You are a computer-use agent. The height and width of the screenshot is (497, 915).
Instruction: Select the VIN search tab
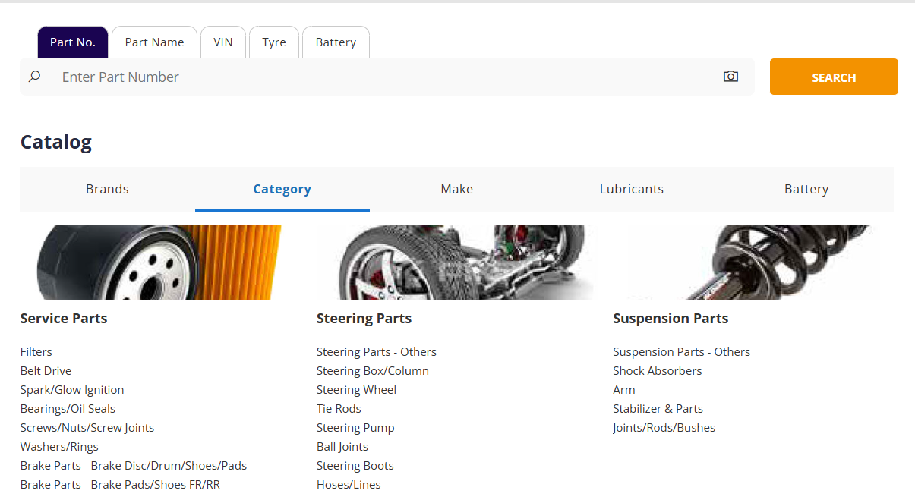[x=223, y=42]
